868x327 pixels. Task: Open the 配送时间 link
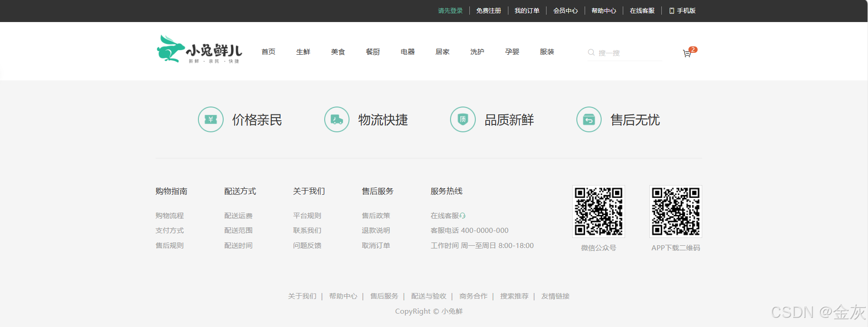point(238,245)
